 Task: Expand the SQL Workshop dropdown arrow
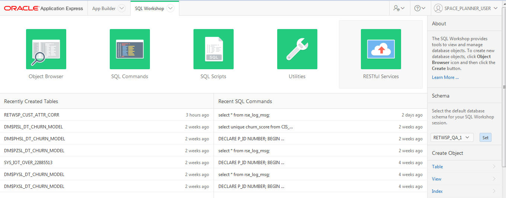170,8
